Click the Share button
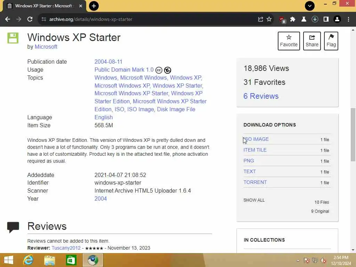The image size is (356, 267). [312, 41]
